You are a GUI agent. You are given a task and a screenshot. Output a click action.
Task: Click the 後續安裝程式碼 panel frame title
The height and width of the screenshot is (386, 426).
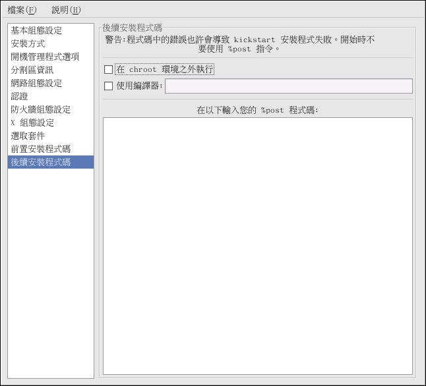[x=133, y=28]
